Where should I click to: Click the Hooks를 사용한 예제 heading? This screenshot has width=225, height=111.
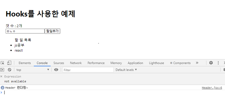click(40, 14)
